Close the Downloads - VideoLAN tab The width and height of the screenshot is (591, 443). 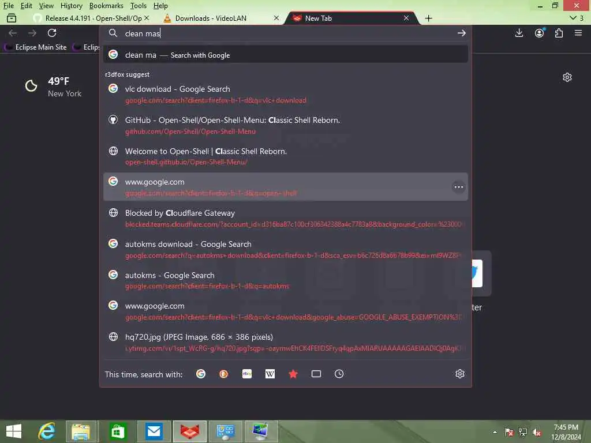pos(276,18)
